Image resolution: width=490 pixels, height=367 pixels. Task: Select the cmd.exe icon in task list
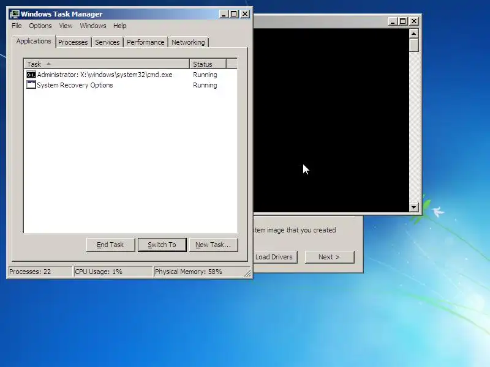coord(31,75)
